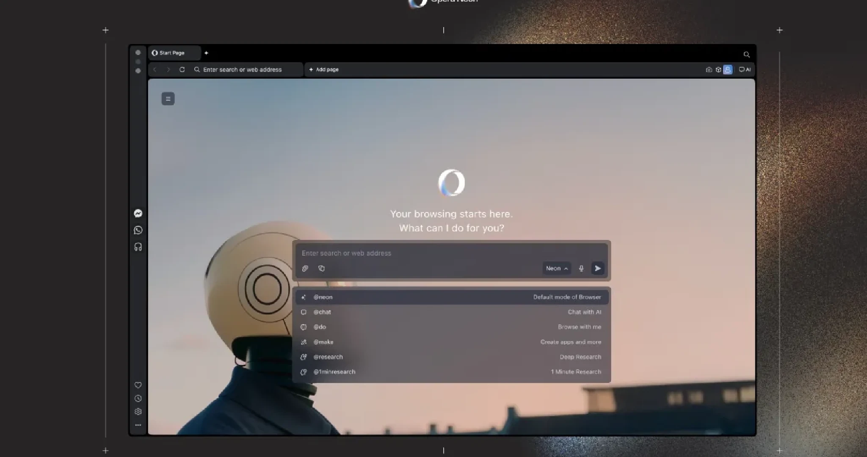Choose the @chat mode option
Screen dimensions: 867x457
pyautogui.click(x=452, y=312)
